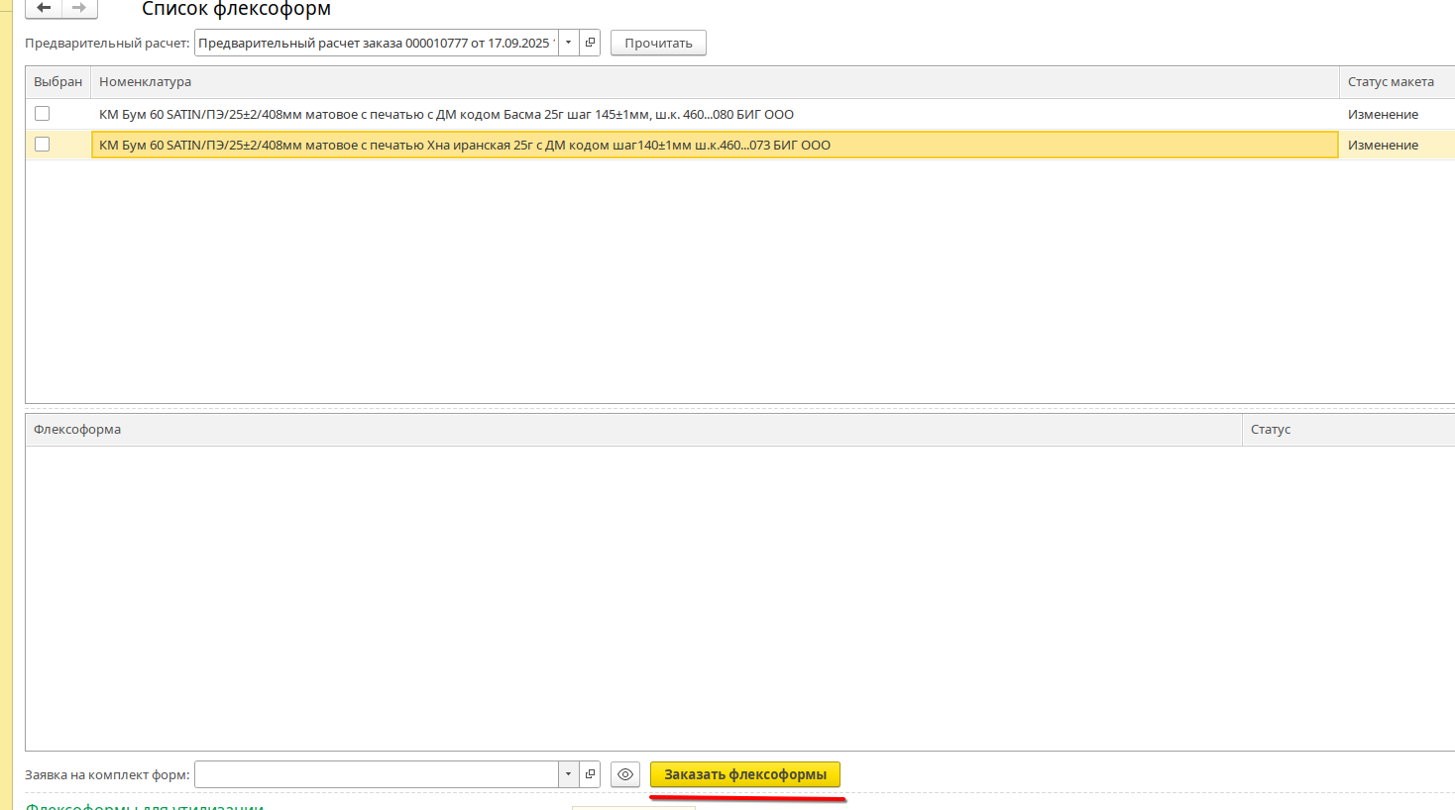Image resolution: width=1455 pixels, height=810 pixels.
Task: Expand the Заявка на комплект форм dropdown
Action: coord(568,774)
